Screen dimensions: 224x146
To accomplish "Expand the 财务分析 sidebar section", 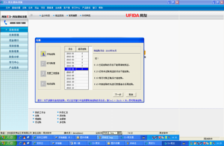I will pos(14,57).
